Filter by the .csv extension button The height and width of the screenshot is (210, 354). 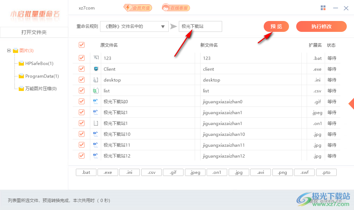151,172
